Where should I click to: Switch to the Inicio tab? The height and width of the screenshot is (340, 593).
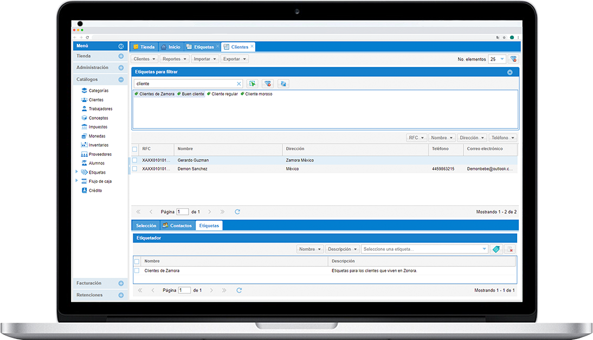pos(170,47)
